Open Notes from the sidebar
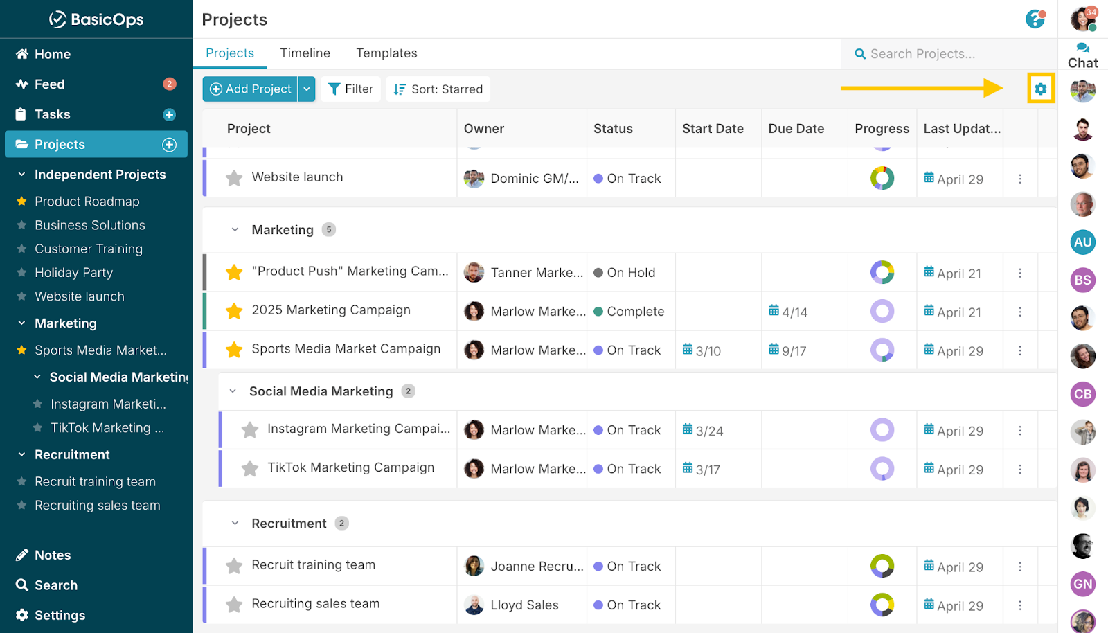 tap(53, 555)
